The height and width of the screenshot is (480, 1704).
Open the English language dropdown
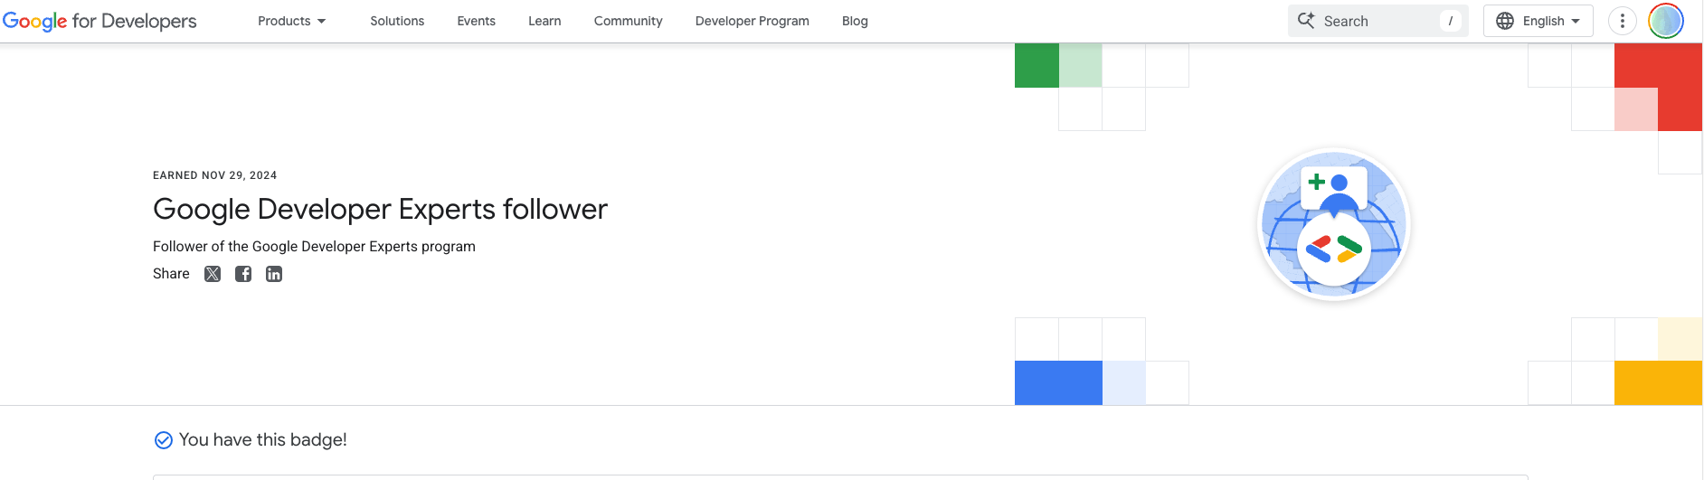point(1538,21)
